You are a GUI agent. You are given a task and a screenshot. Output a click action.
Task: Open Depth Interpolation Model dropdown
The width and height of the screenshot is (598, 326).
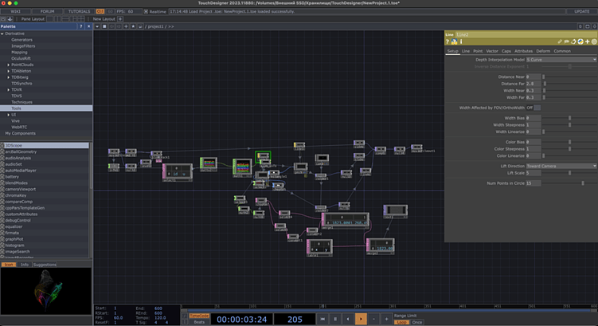[x=561, y=59]
